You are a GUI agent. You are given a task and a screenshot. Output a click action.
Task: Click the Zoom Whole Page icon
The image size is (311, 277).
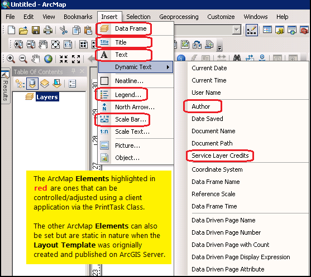click(x=55, y=45)
